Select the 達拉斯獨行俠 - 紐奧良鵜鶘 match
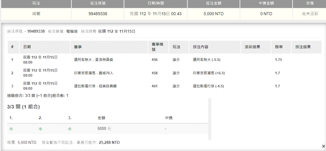The image size is (326, 151). tap(95, 86)
